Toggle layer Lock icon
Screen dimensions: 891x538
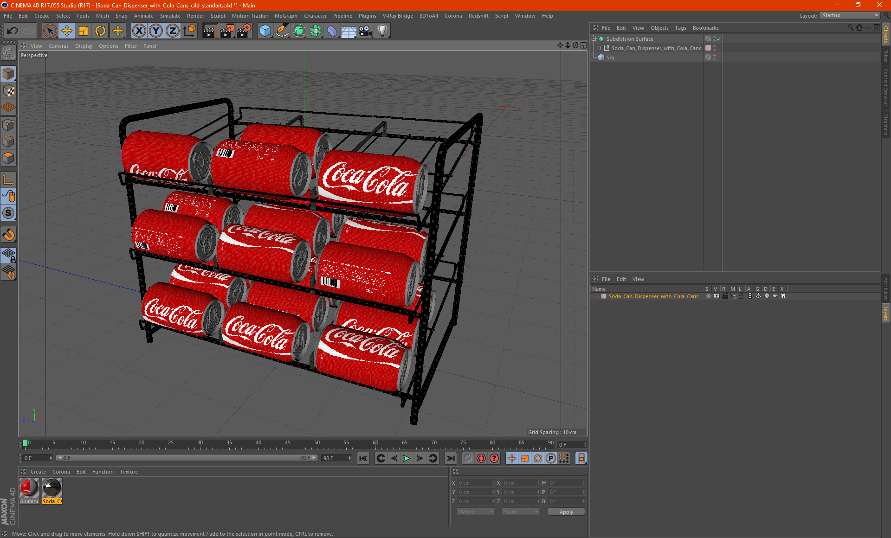tap(741, 296)
